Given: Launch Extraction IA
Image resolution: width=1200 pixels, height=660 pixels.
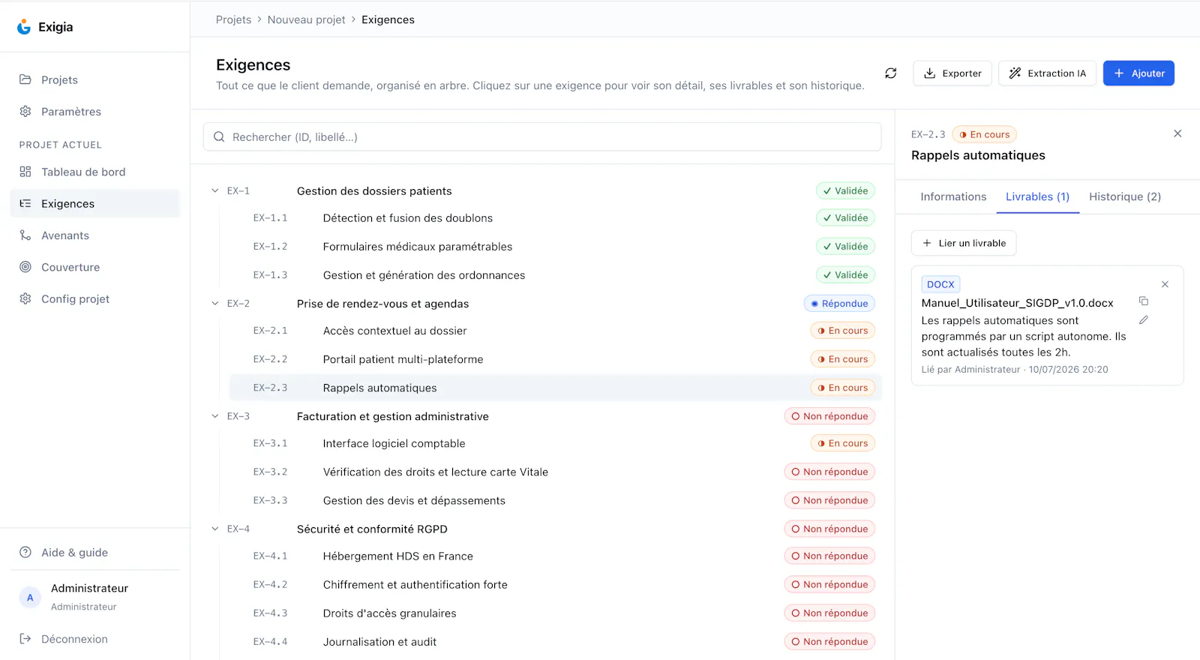Looking at the screenshot, I should [1048, 73].
